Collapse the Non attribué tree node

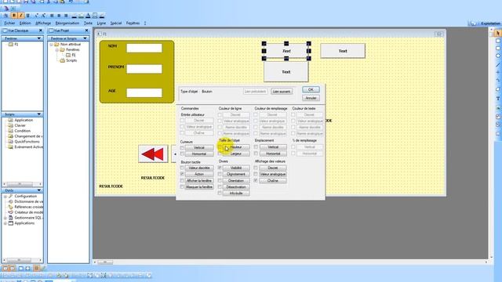51,45
